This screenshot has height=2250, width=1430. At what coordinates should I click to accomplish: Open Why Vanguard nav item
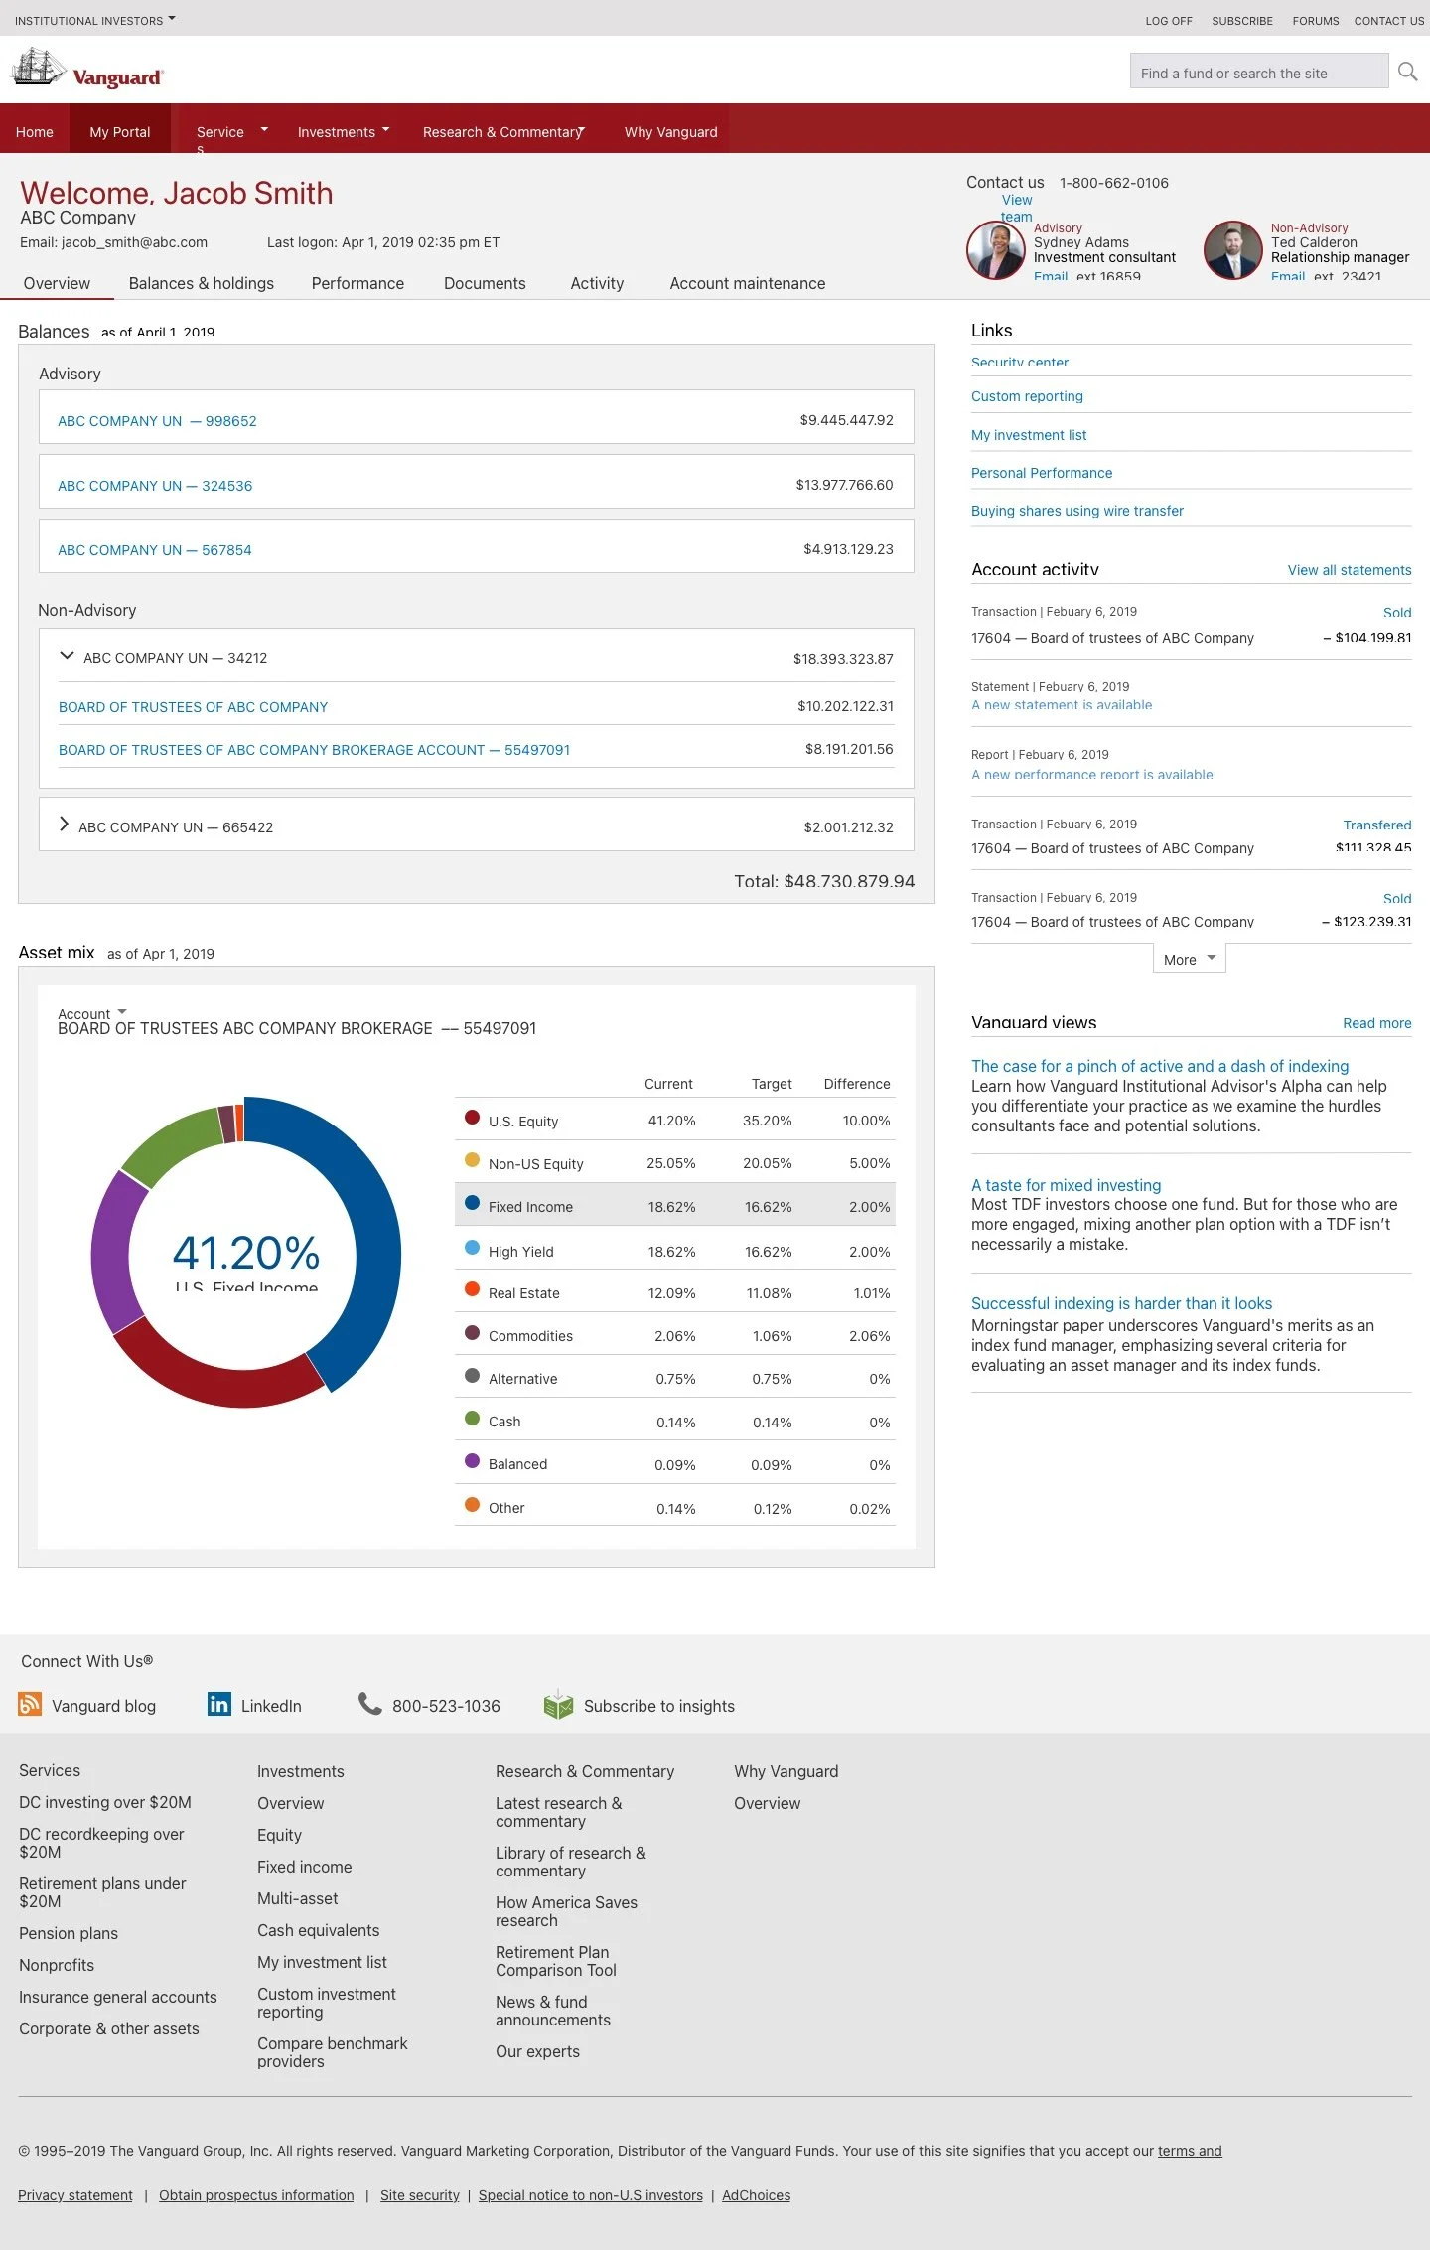point(671,131)
